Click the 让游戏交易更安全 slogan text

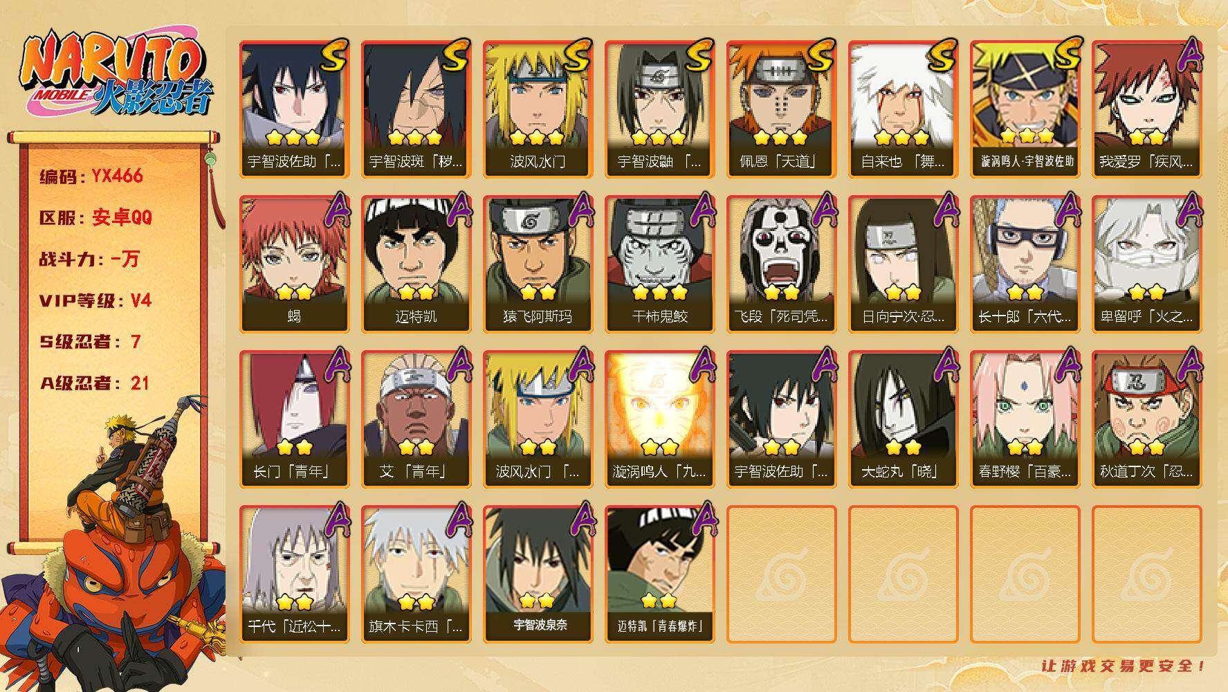coord(1123,666)
